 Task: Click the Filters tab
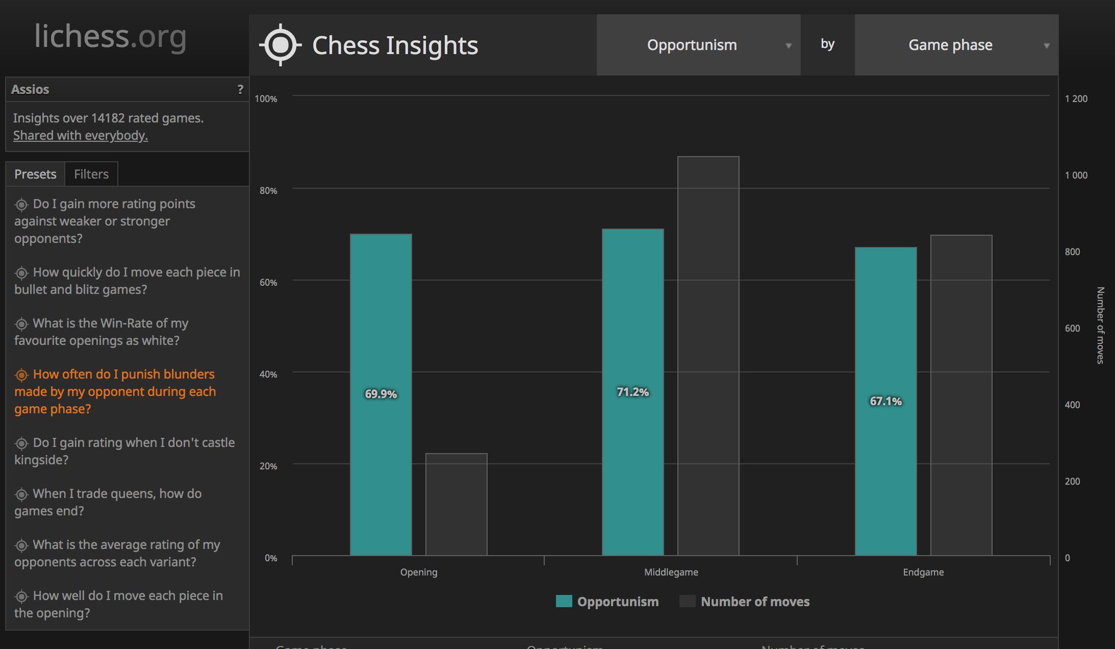click(x=90, y=174)
